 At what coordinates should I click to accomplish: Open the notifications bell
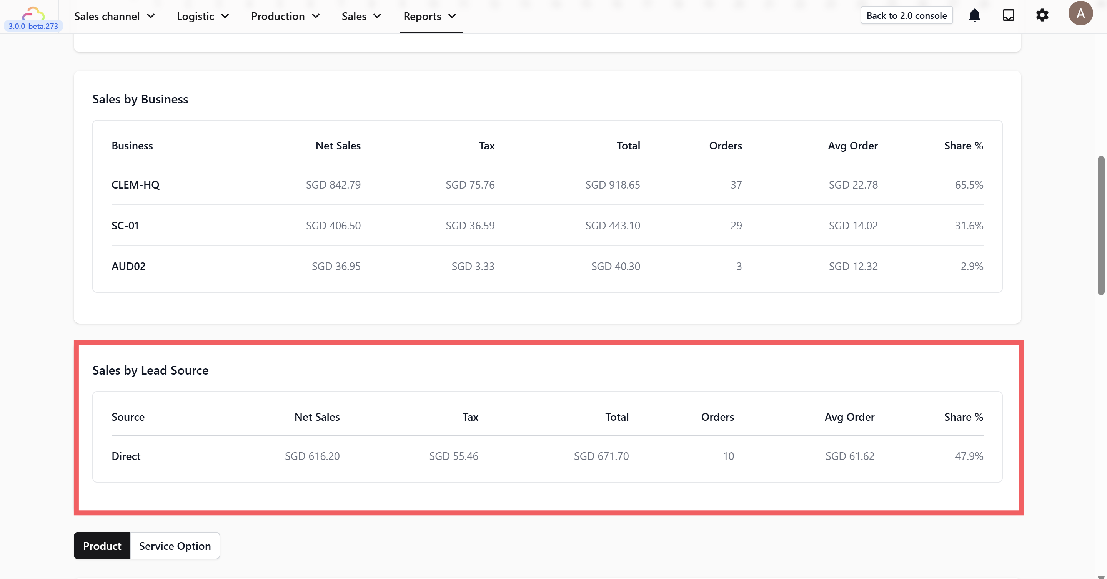(x=974, y=15)
